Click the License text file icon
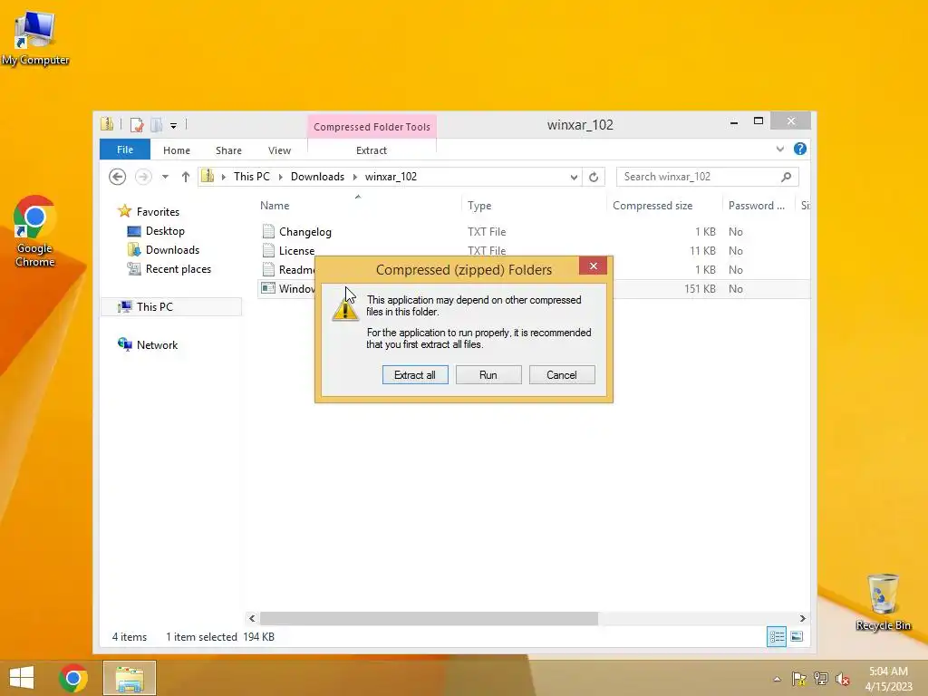The width and height of the screenshot is (928, 696). (x=268, y=250)
